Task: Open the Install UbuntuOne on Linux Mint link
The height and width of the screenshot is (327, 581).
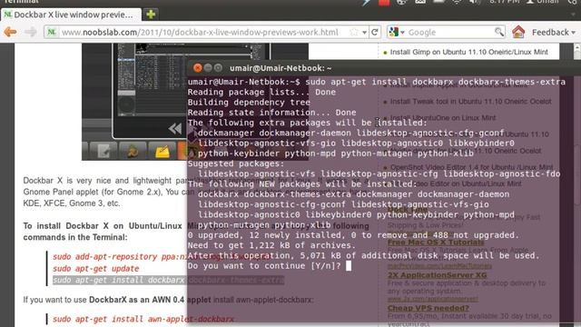Action: (443, 117)
